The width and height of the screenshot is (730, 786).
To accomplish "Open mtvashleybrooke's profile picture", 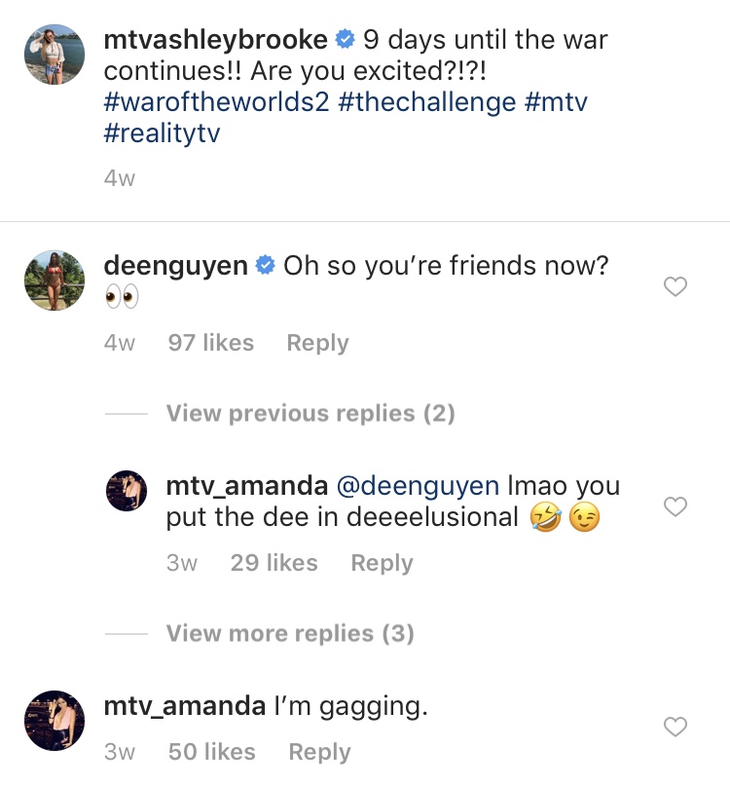I will point(55,55).
